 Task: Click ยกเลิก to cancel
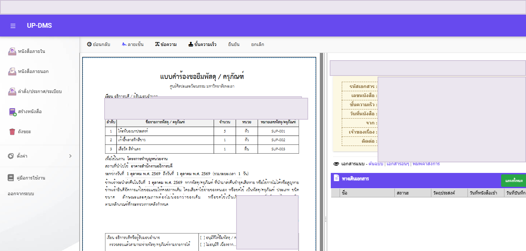tap(258, 45)
